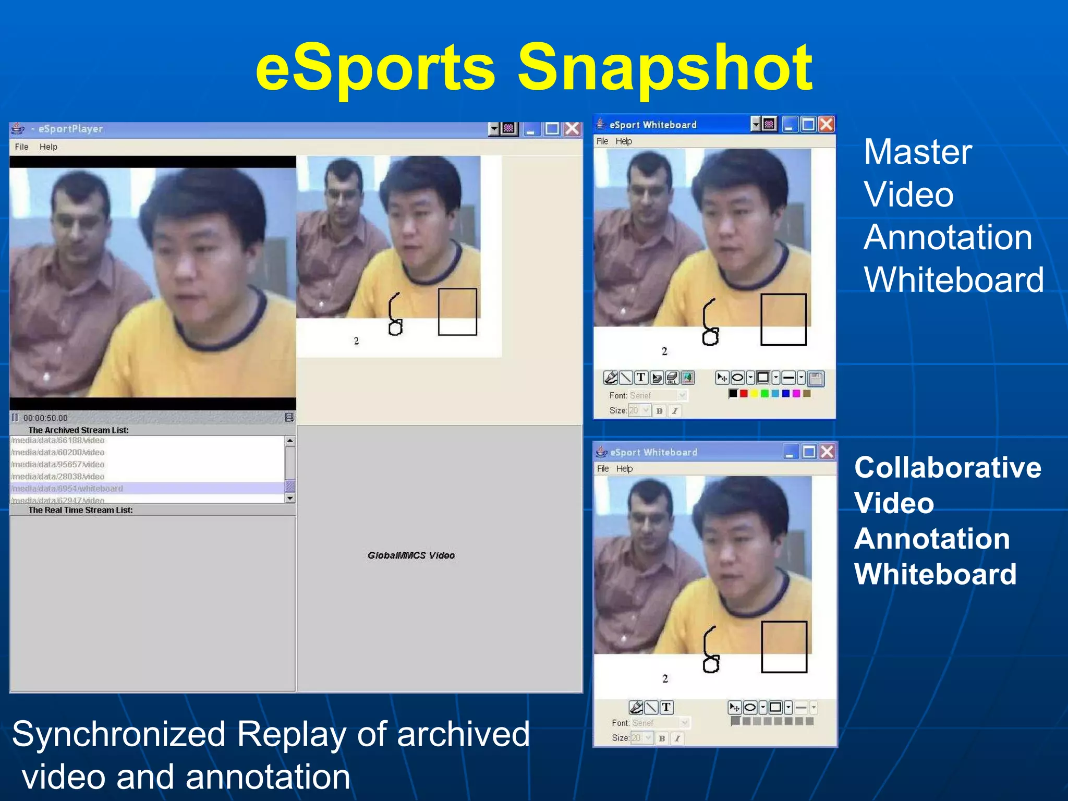The image size is (1068, 801).
Task: Open the Help menu in eSportPlayer
Action: (x=48, y=147)
